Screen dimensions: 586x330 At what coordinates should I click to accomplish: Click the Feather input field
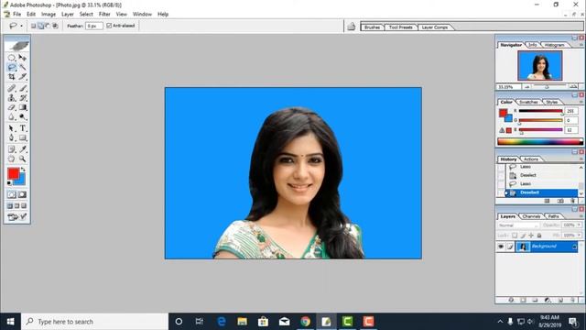pos(93,27)
